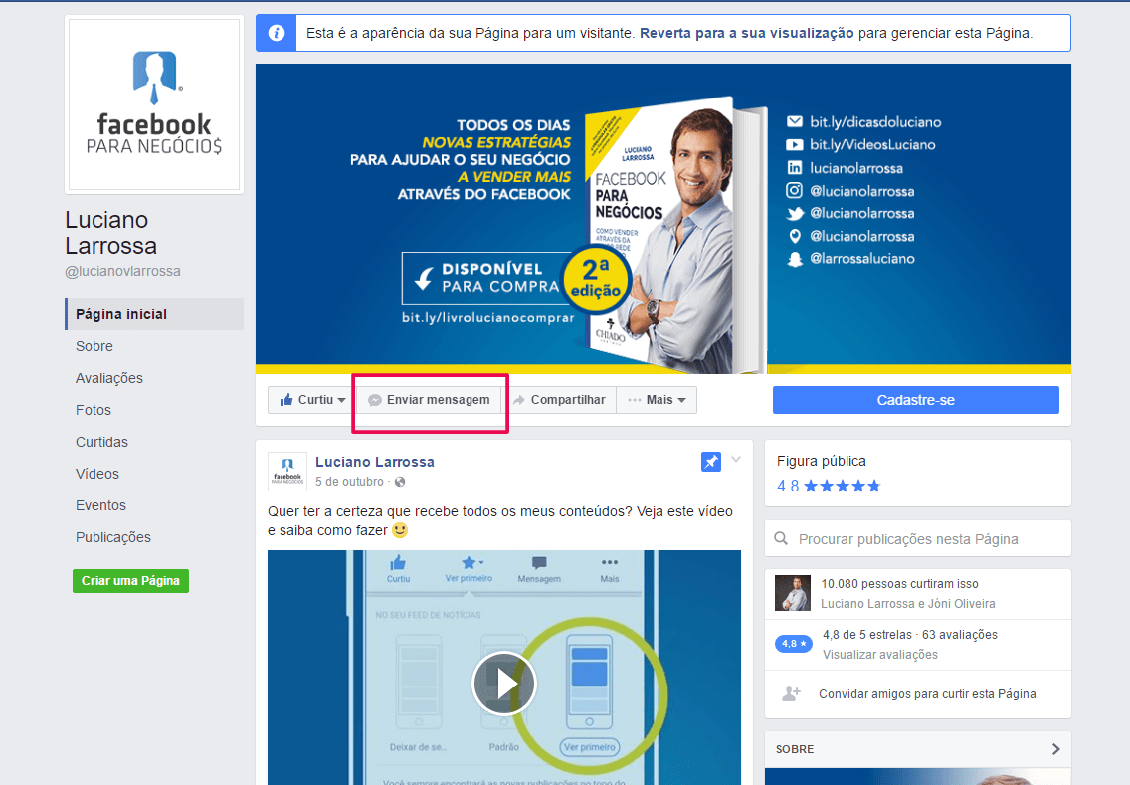Click the Snapchat ghost icon on the cover
1130x785 pixels.
[795, 259]
